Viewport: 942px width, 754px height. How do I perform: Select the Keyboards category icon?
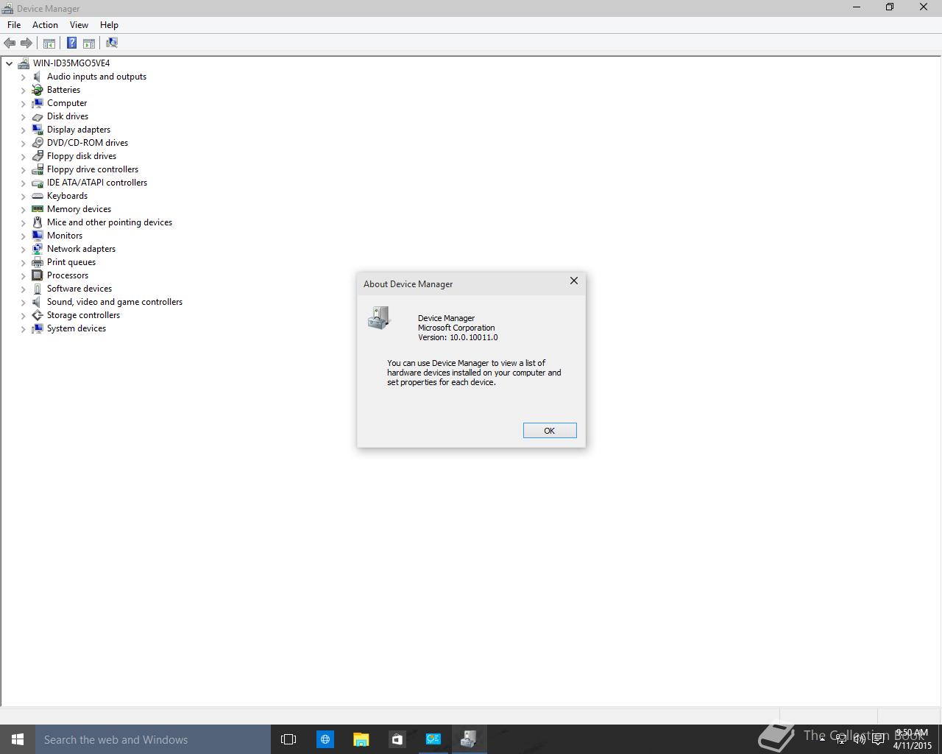tap(38, 196)
